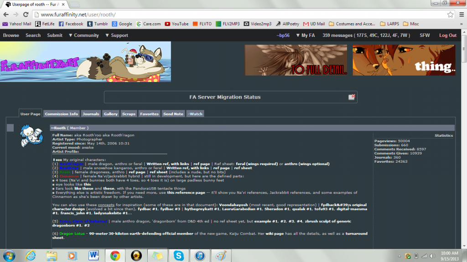The height and width of the screenshot is (262, 467).
Task: Expand the My FA dropdown menu
Action: coord(305,35)
